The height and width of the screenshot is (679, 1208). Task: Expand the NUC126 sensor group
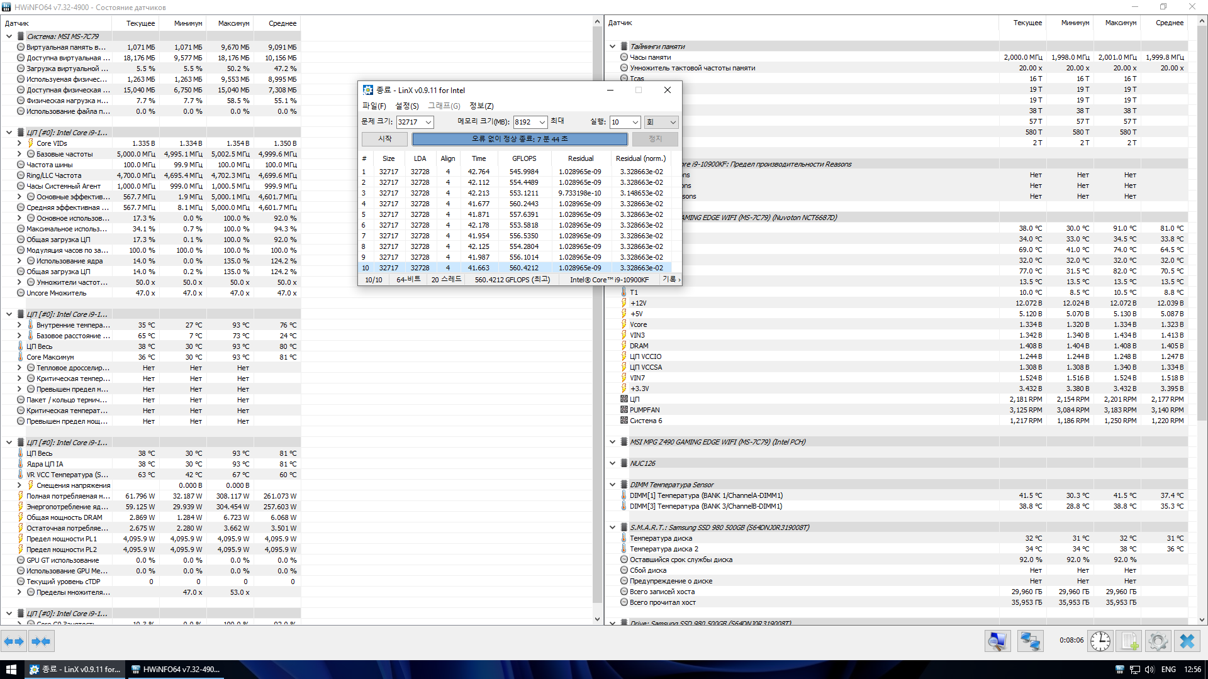tap(612, 463)
